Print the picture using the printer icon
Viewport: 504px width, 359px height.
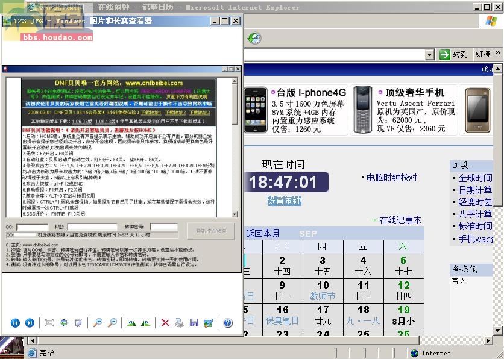(180, 323)
